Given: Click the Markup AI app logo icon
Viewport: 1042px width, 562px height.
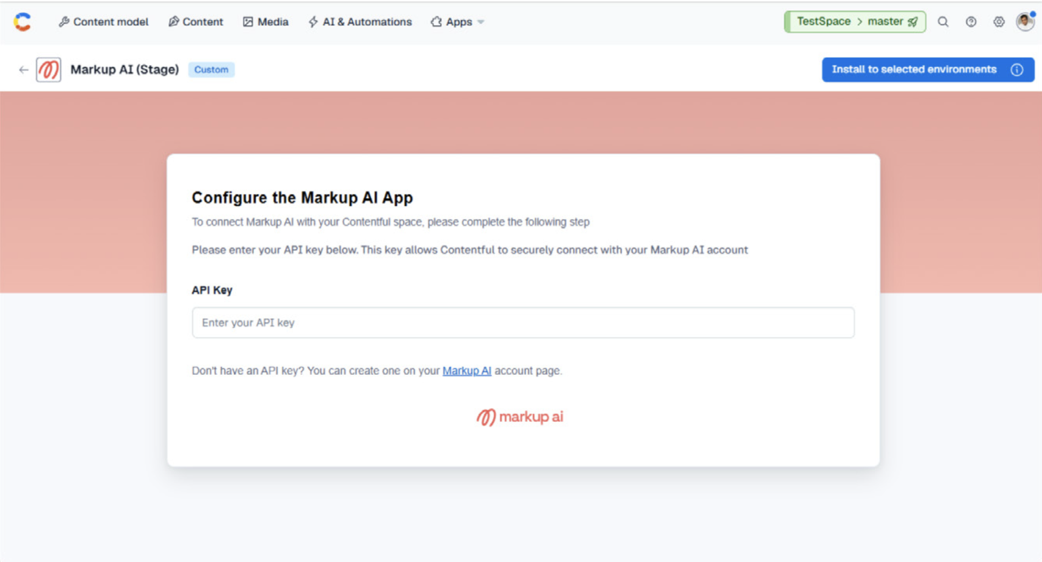Looking at the screenshot, I should [49, 69].
